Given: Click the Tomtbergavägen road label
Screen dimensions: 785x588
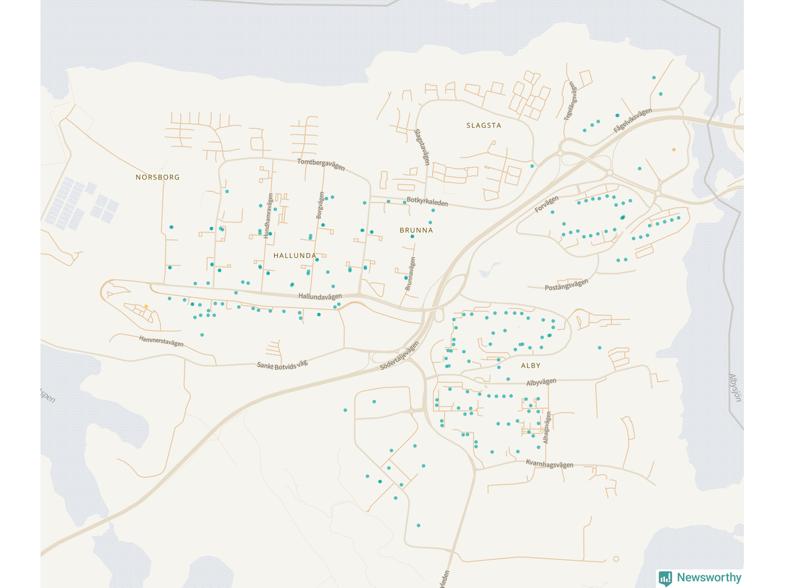Looking at the screenshot, I should pos(321,164).
